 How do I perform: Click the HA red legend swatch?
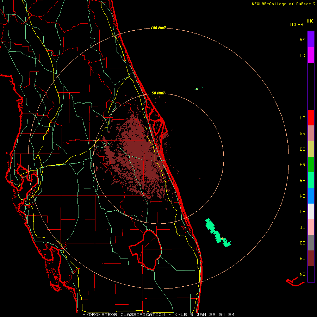pyautogui.click(x=311, y=118)
